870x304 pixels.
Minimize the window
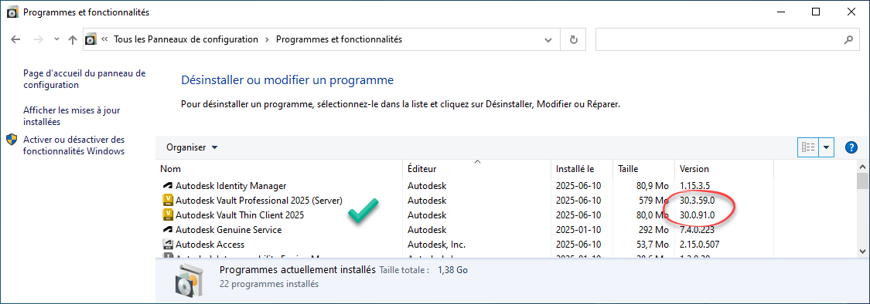pyautogui.click(x=780, y=12)
